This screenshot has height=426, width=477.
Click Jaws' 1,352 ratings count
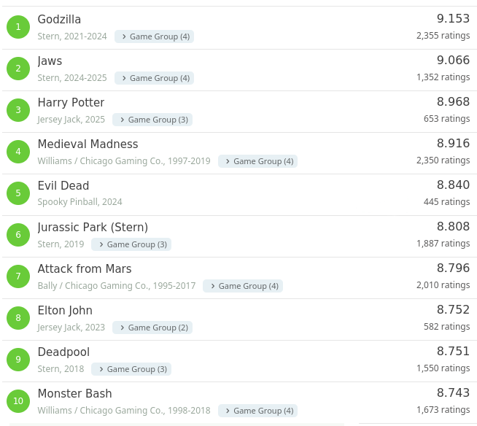point(443,77)
